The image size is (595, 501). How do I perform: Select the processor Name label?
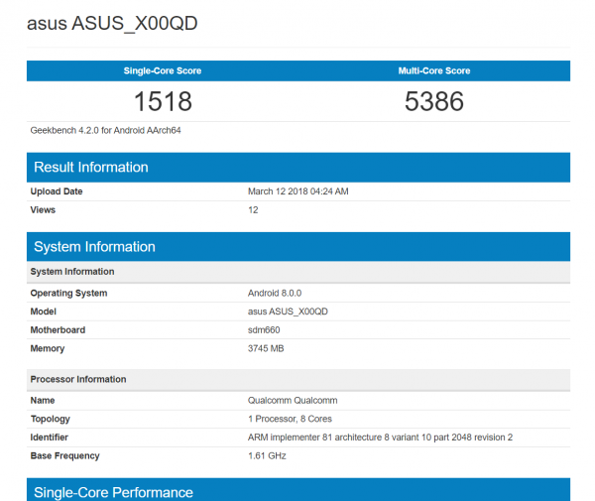pos(43,401)
